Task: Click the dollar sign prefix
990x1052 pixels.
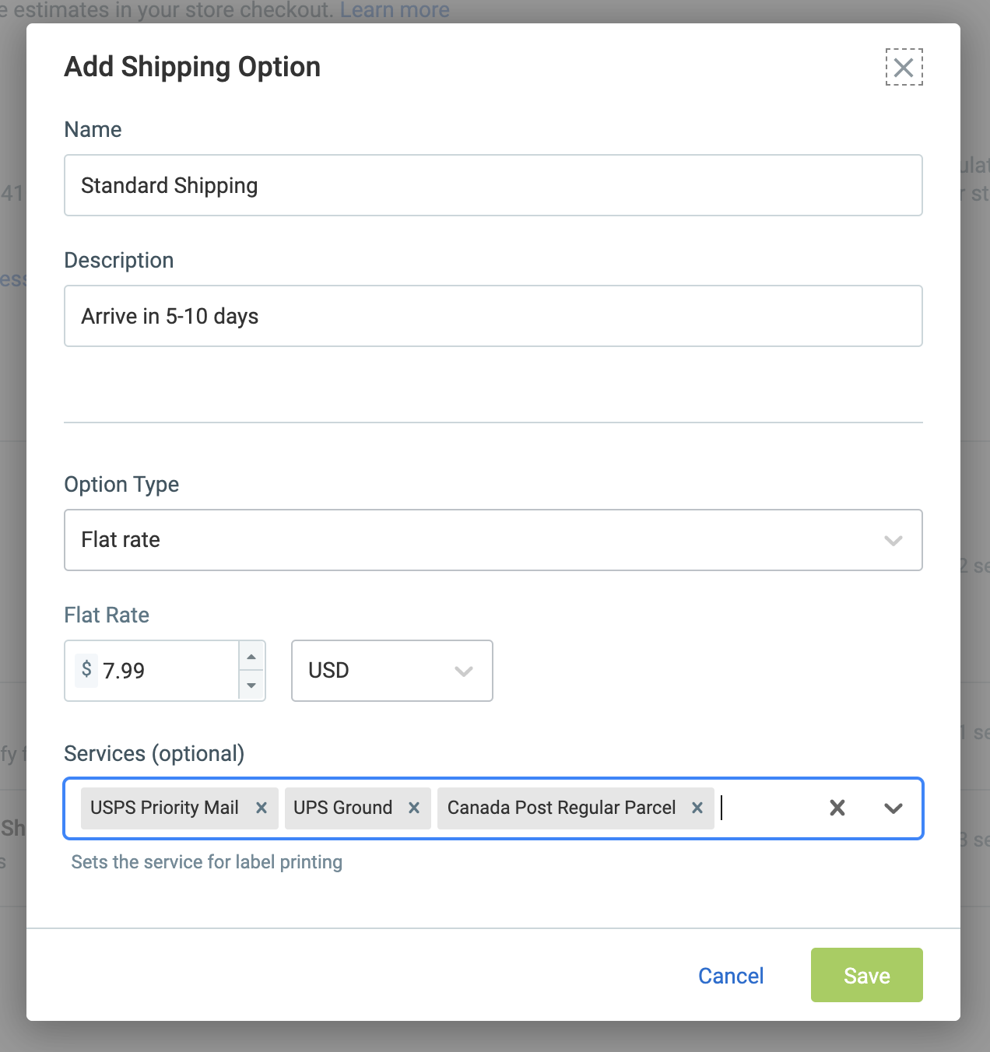Action: tap(86, 670)
